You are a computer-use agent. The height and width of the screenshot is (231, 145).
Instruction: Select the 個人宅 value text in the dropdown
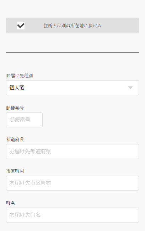(17, 88)
